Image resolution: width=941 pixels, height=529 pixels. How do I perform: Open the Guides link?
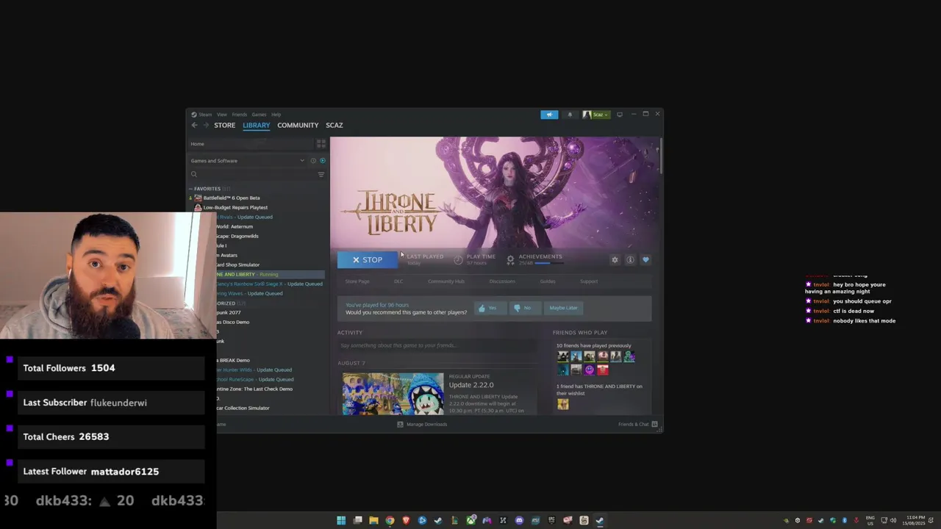click(548, 281)
